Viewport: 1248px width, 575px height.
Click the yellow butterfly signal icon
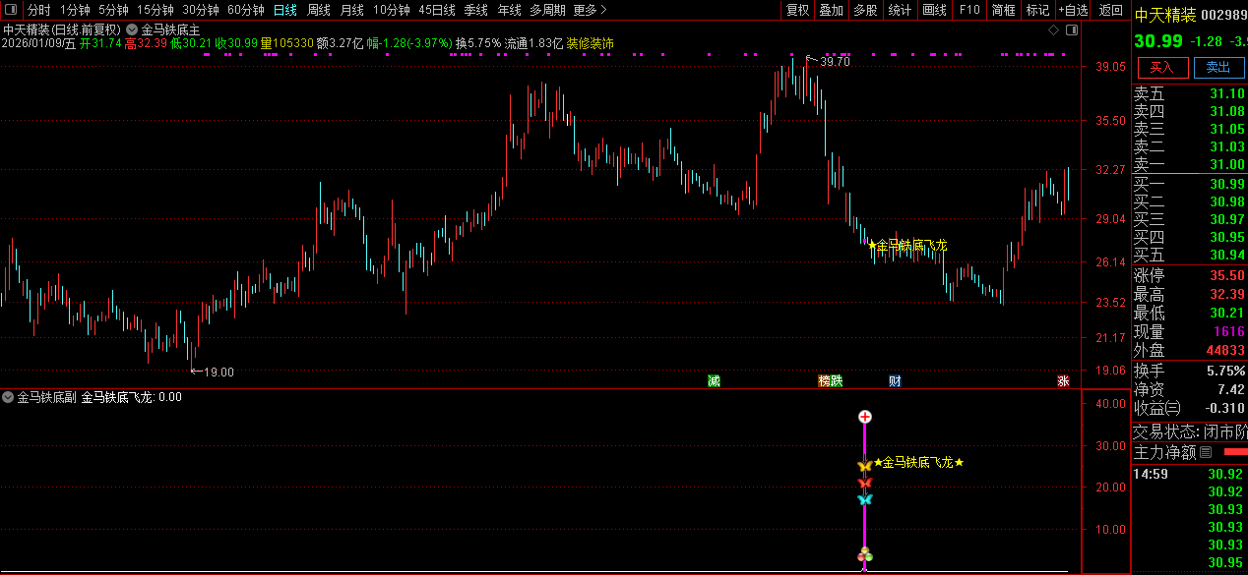tap(864, 465)
